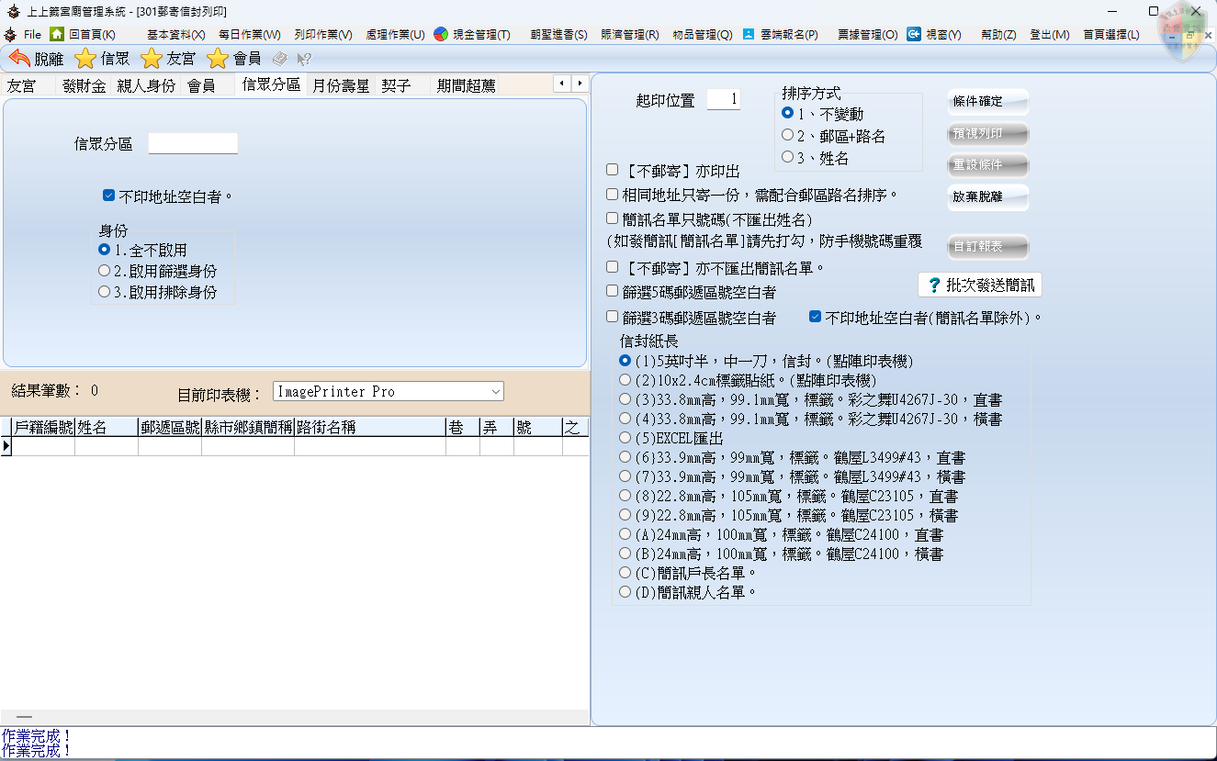Click the 視窗 window icon
Viewport: 1217px width, 761px height.
tap(914, 34)
